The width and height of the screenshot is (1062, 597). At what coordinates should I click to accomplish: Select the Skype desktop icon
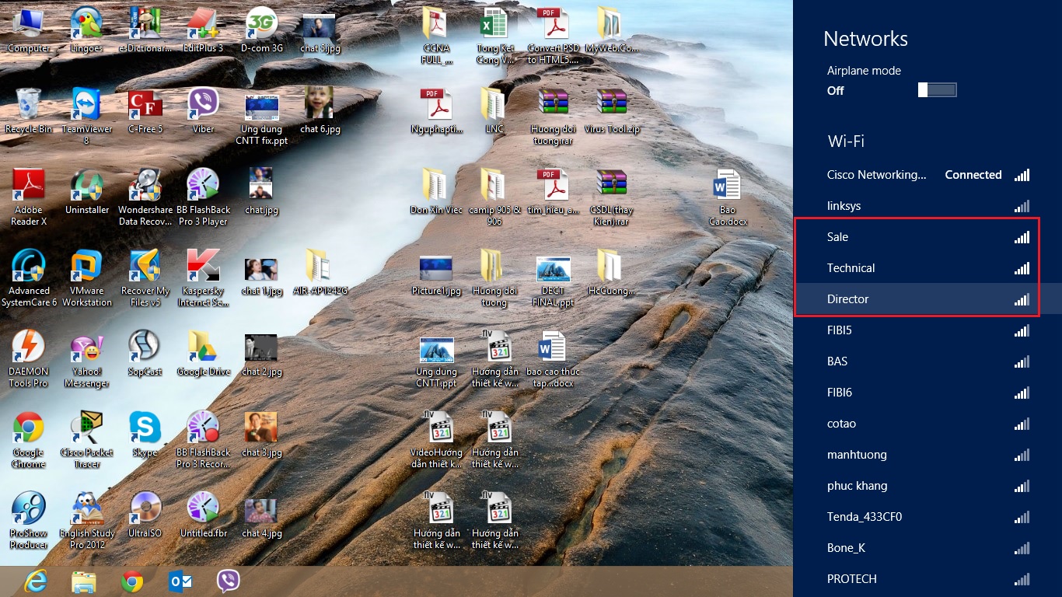pyautogui.click(x=145, y=430)
